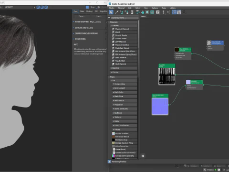Pick material from object with eyedropper tool
The width and height of the screenshot is (229, 172).
[116, 12]
